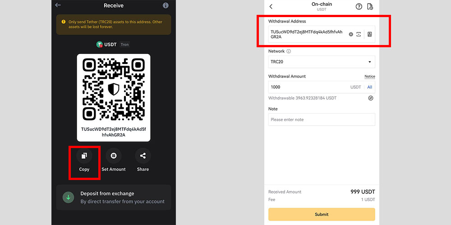Tap green deposit arrow icon
This screenshot has height=225, width=451.
[69, 198]
